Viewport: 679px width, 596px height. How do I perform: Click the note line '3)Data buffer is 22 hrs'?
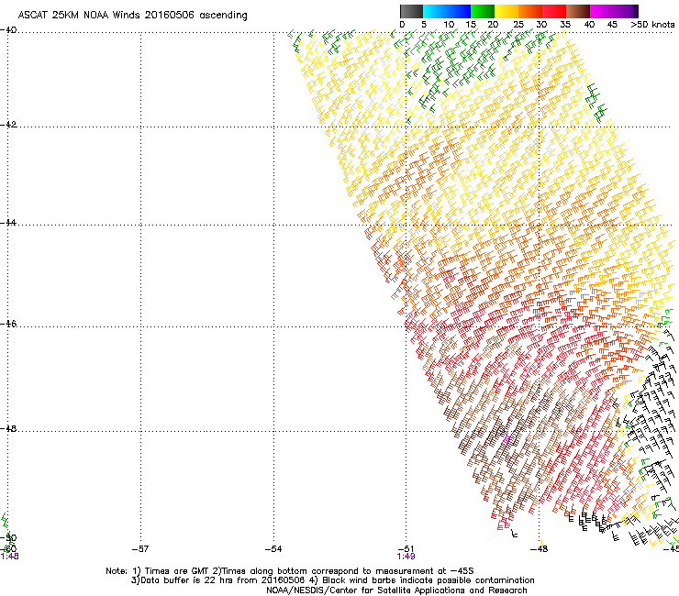[x=332, y=580]
